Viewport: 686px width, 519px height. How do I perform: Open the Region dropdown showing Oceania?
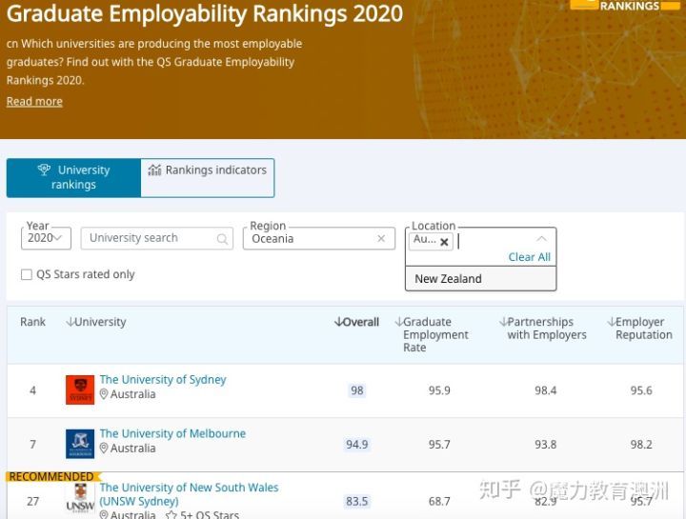tap(319, 238)
